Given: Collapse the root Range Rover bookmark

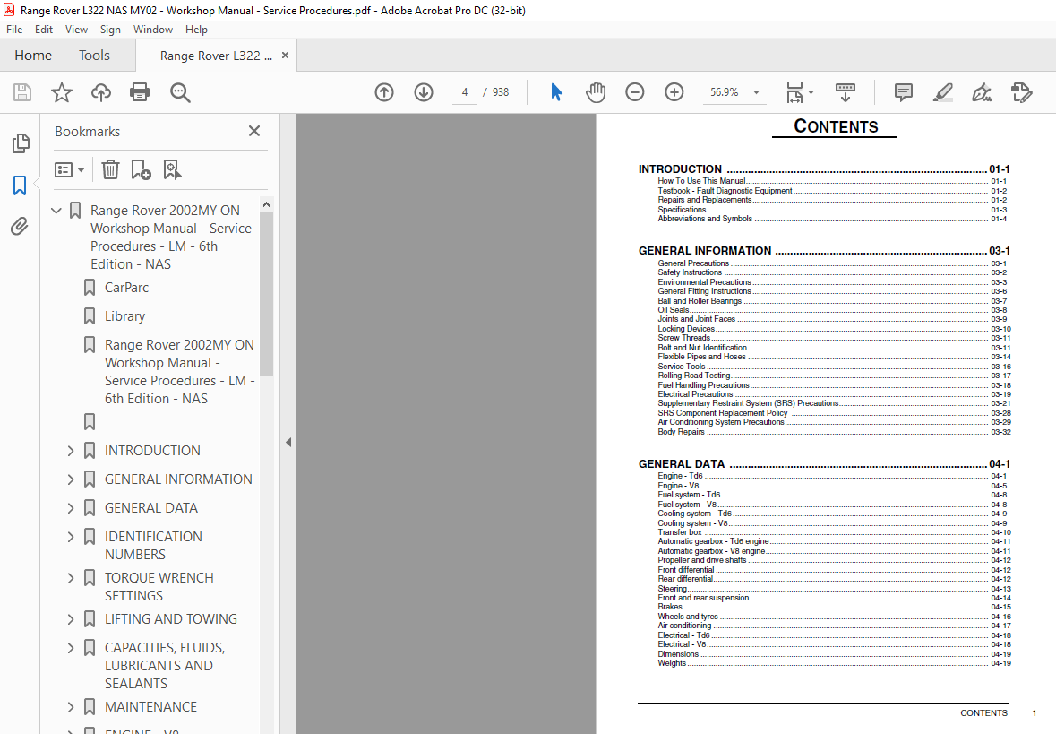Looking at the screenshot, I should point(56,211).
